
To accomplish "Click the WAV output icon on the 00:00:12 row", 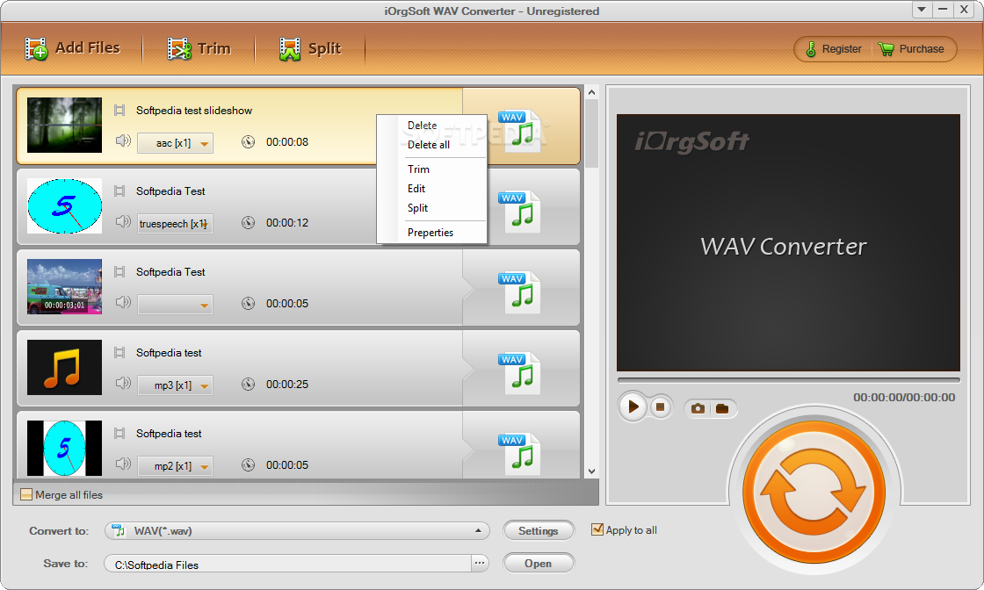I will click(x=520, y=212).
